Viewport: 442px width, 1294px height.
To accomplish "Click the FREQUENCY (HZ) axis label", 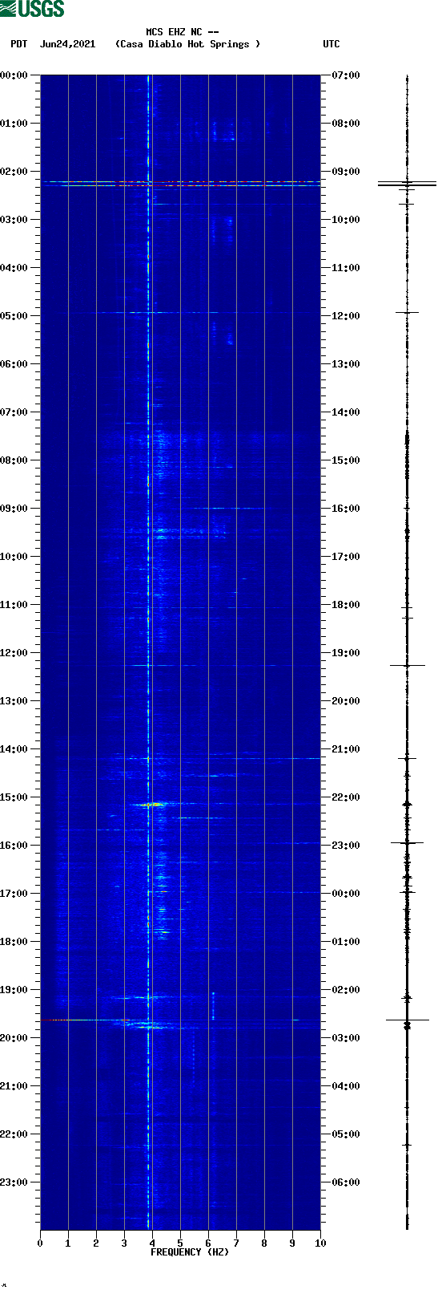I will coord(190,1252).
